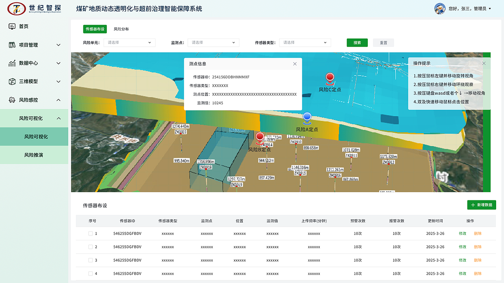
Task: Open the 风险单元 dropdown
Action: (x=129, y=42)
